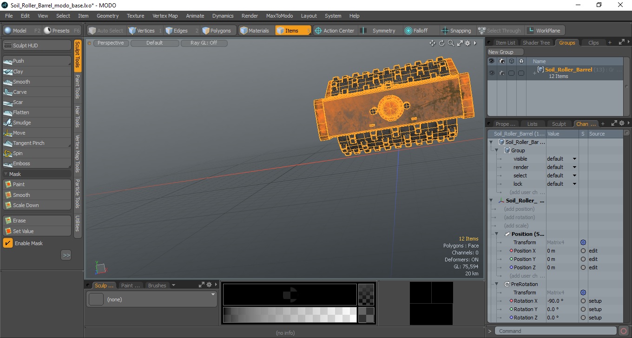632x338 pixels.
Task: Open the Geometry menu
Action: point(107,16)
